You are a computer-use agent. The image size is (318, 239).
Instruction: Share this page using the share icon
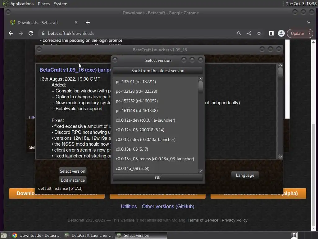point(249,33)
